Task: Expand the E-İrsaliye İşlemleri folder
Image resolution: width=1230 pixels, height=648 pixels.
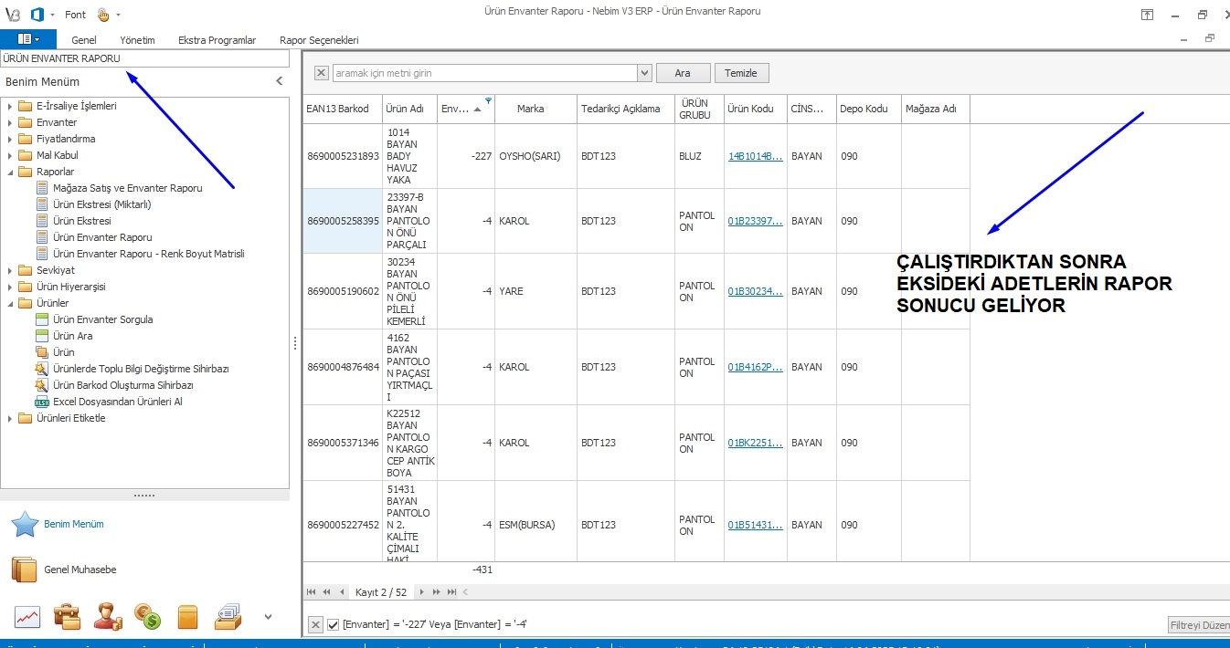Action: (9, 106)
